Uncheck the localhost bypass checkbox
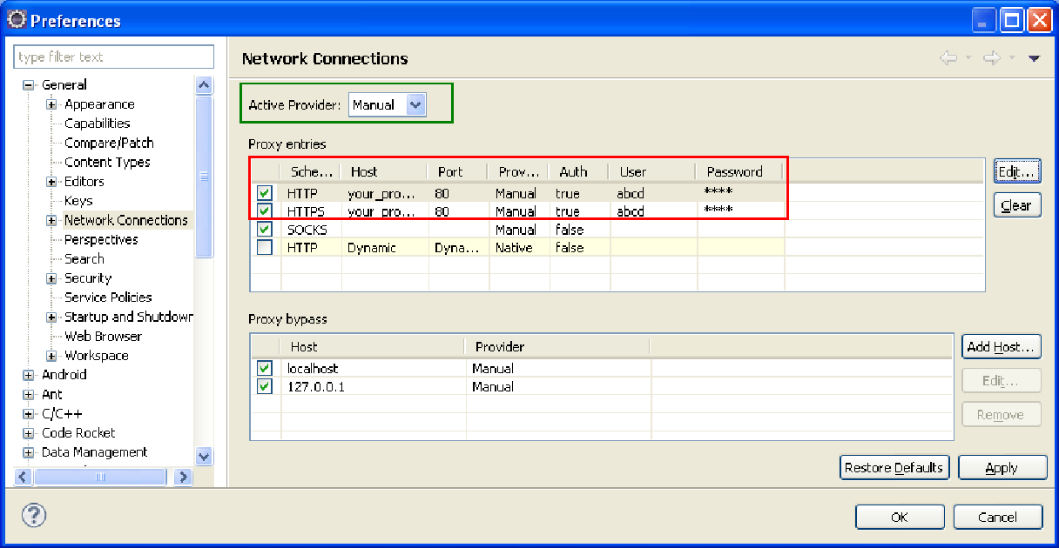 [x=265, y=368]
